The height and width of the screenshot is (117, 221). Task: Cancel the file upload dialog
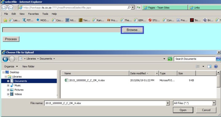pyautogui.click(x=206, y=110)
